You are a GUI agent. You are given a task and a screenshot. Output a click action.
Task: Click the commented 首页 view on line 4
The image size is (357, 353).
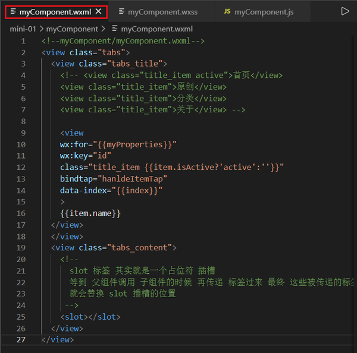click(171, 75)
